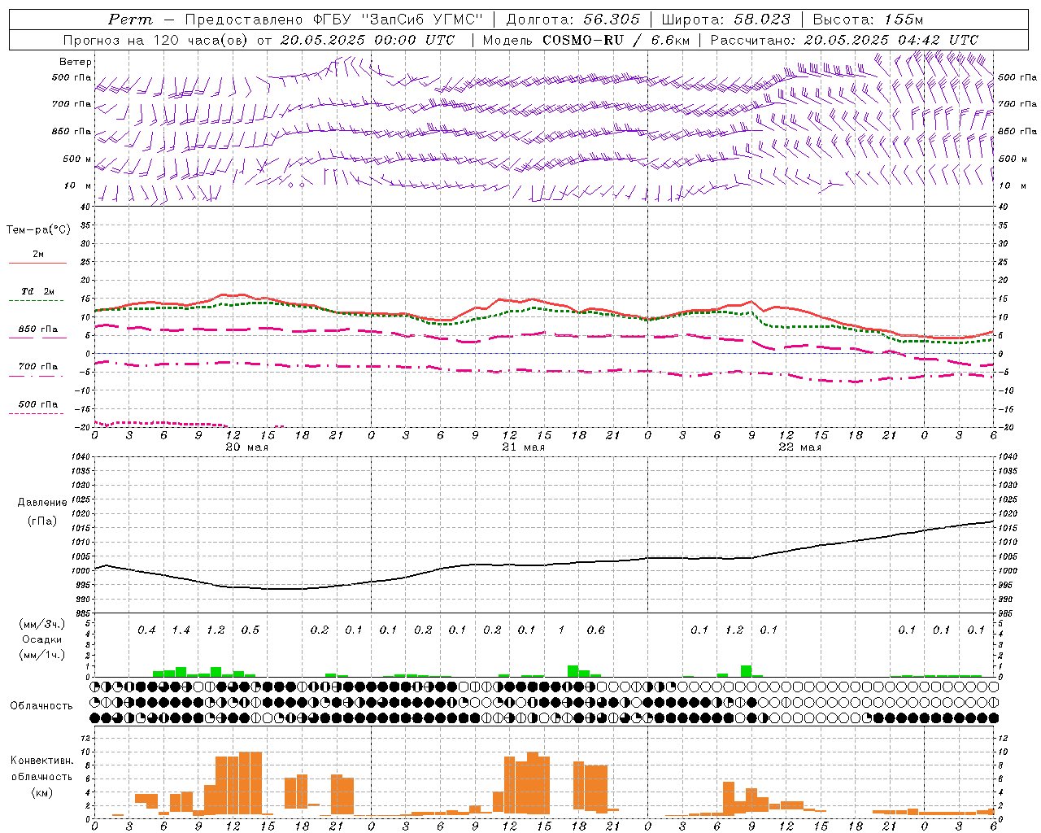Click the "Конвективн." convective cloud label
Image resolution: width=1041 pixels, height=833 pixels.
tap(41, 761)
